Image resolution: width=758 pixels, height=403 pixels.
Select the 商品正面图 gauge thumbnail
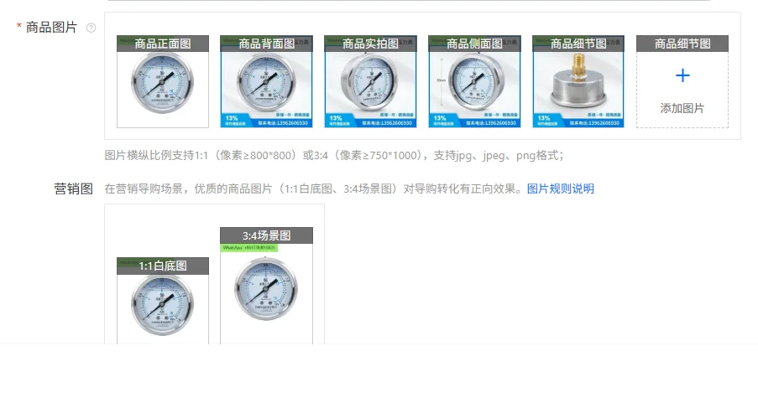[163, 81]
